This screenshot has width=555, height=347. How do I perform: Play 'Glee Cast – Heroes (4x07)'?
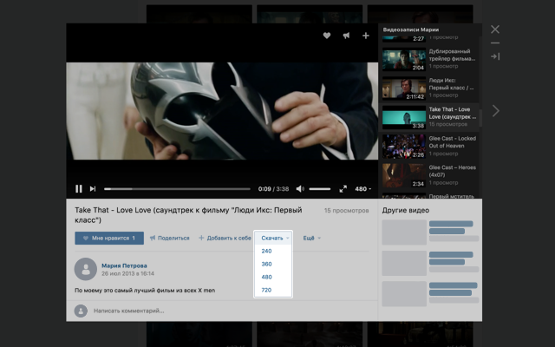point(430,175)
